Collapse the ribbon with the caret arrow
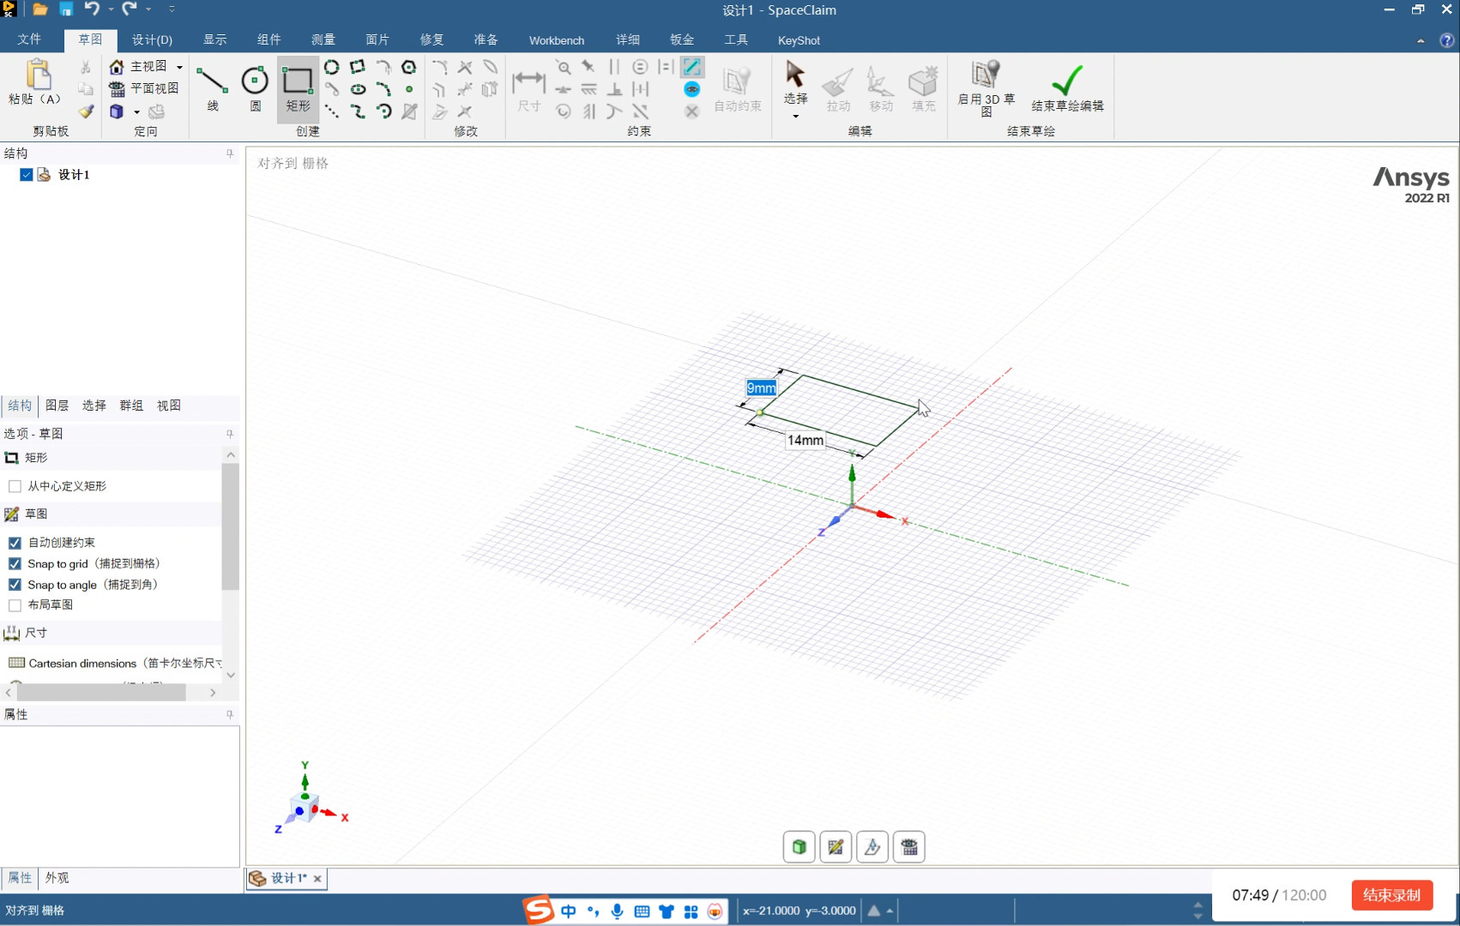The image size is (1460, 926). click(1421, 40)
